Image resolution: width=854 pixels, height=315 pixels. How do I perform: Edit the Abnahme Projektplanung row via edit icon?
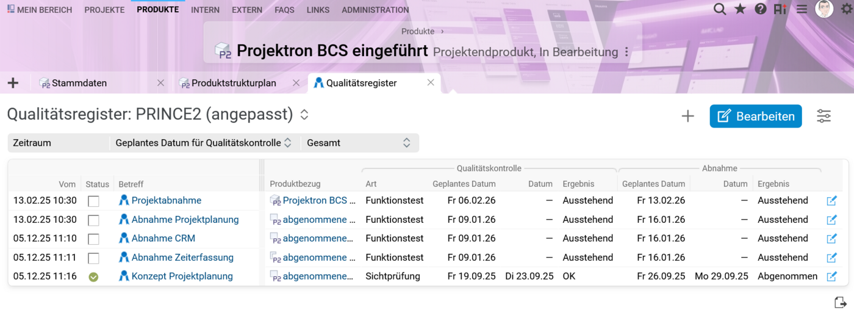click(x=831, y=220)
